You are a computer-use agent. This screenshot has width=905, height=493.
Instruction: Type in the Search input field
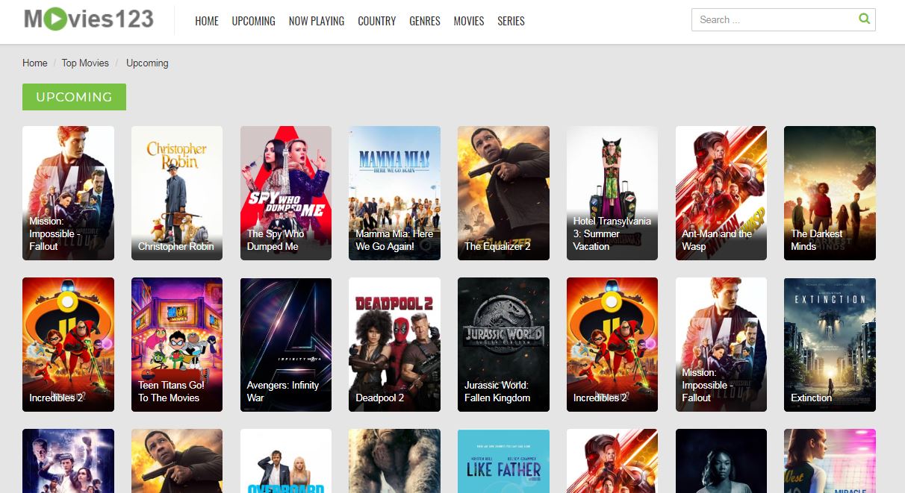click(773, 20)
